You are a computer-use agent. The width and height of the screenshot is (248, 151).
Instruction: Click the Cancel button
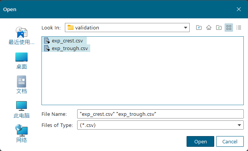[x=230, y=141]
